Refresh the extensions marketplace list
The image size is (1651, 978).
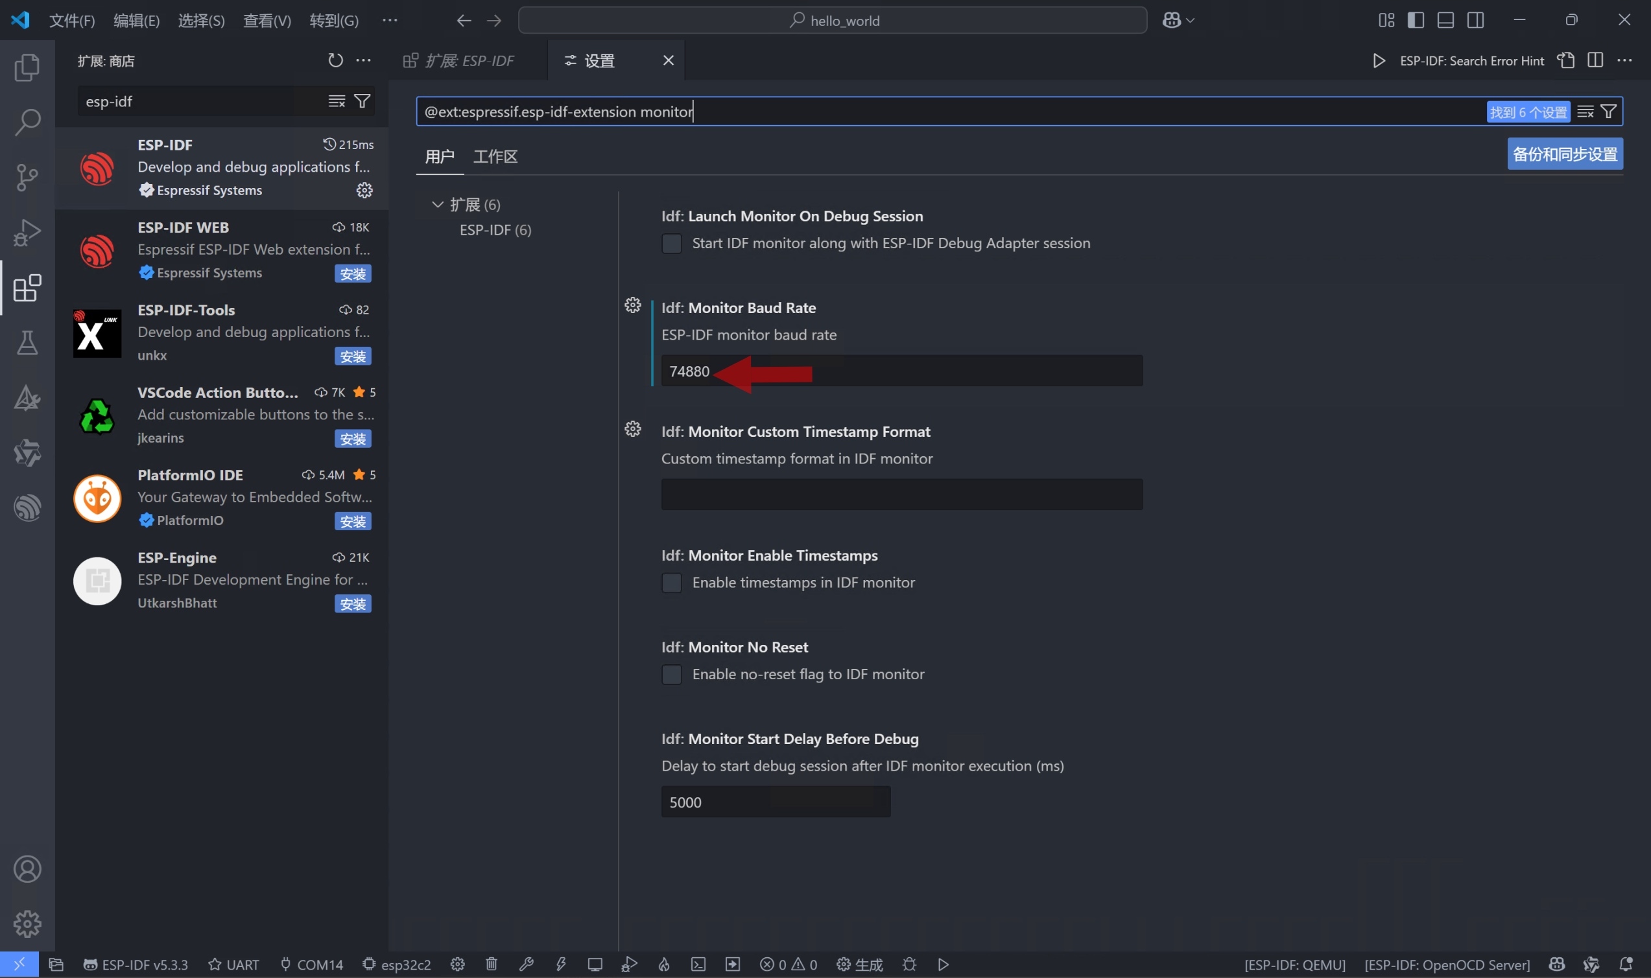[336, 61]
